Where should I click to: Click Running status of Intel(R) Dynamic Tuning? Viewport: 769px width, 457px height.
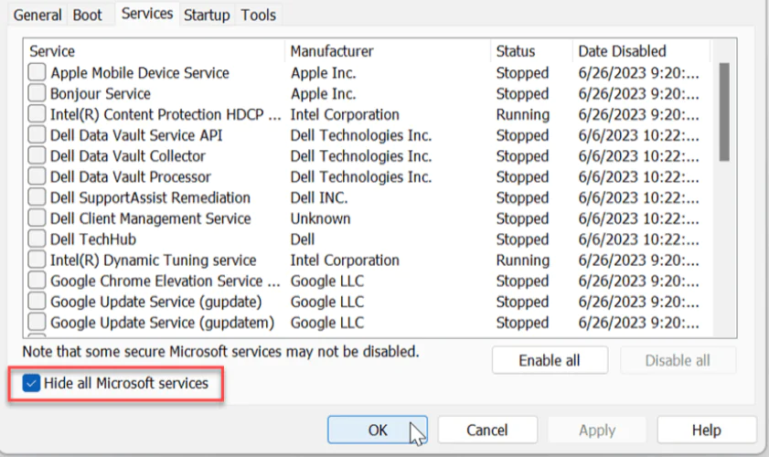pos(523,260)
